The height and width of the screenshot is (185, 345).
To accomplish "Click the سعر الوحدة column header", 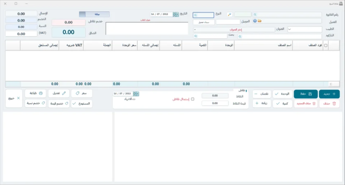I will click(125, 45).
